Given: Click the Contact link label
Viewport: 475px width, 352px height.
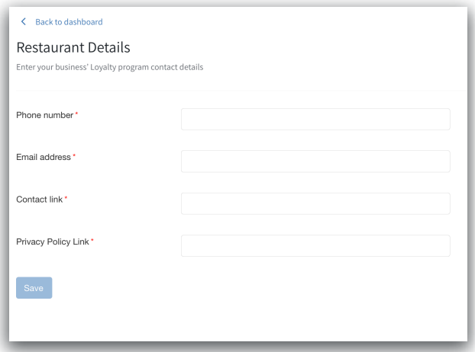Looking at the screenshot, I should click(40, 200).
